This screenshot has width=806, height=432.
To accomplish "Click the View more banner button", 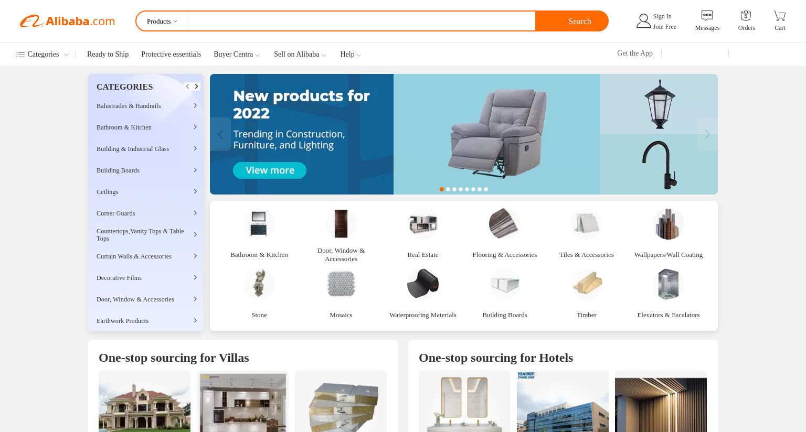I will pyautogui.click(x=270, y=170).
